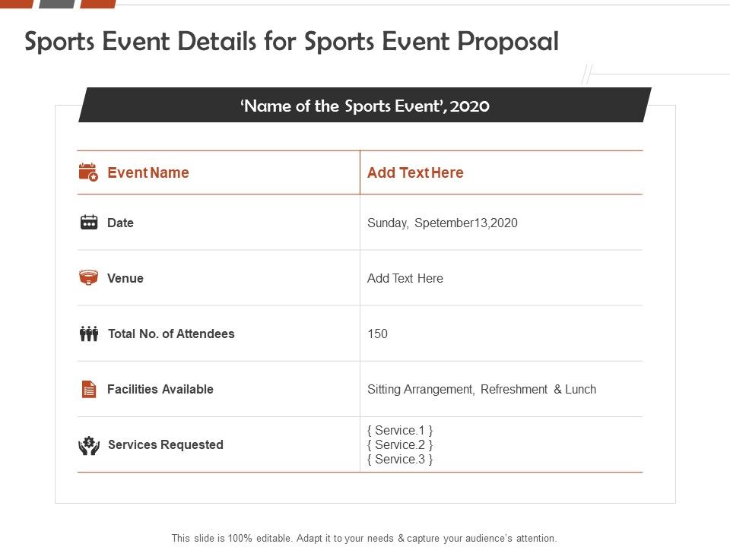Select the document icon for Facilities Available
This screenshot has height=547, width=730.
click(88, 388)
